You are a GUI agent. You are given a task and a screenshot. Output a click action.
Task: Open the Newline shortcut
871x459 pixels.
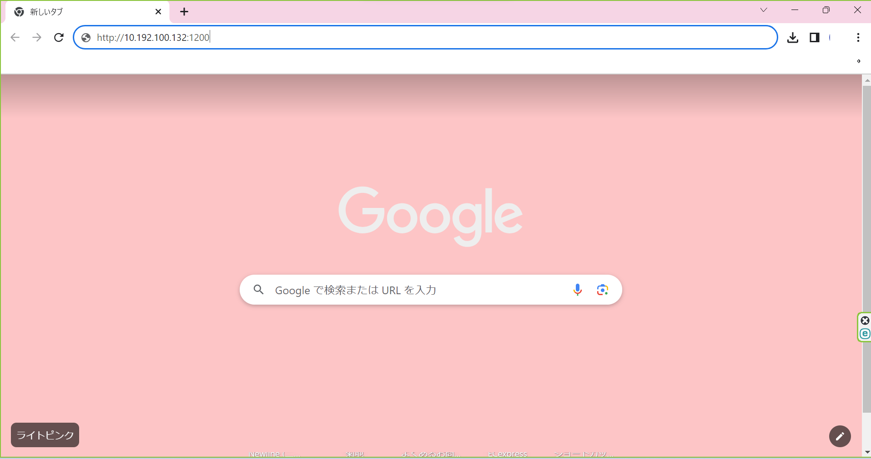tap(274, 454)
